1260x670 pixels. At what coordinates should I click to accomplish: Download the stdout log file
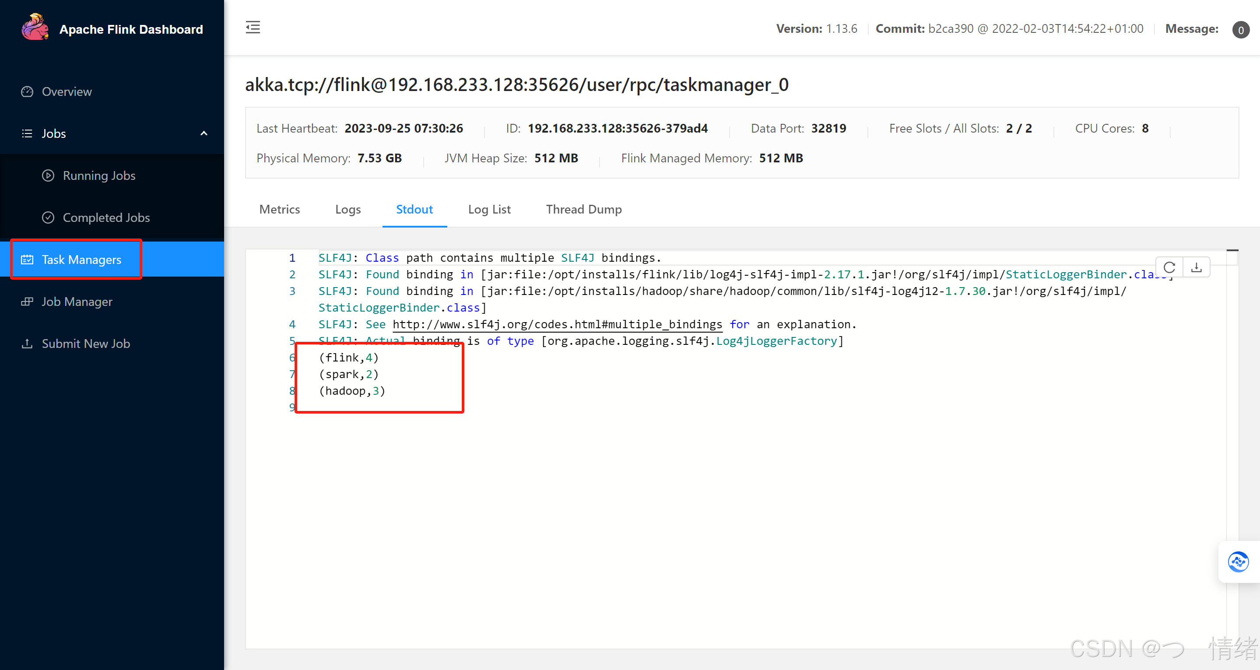coord(1197,267)
